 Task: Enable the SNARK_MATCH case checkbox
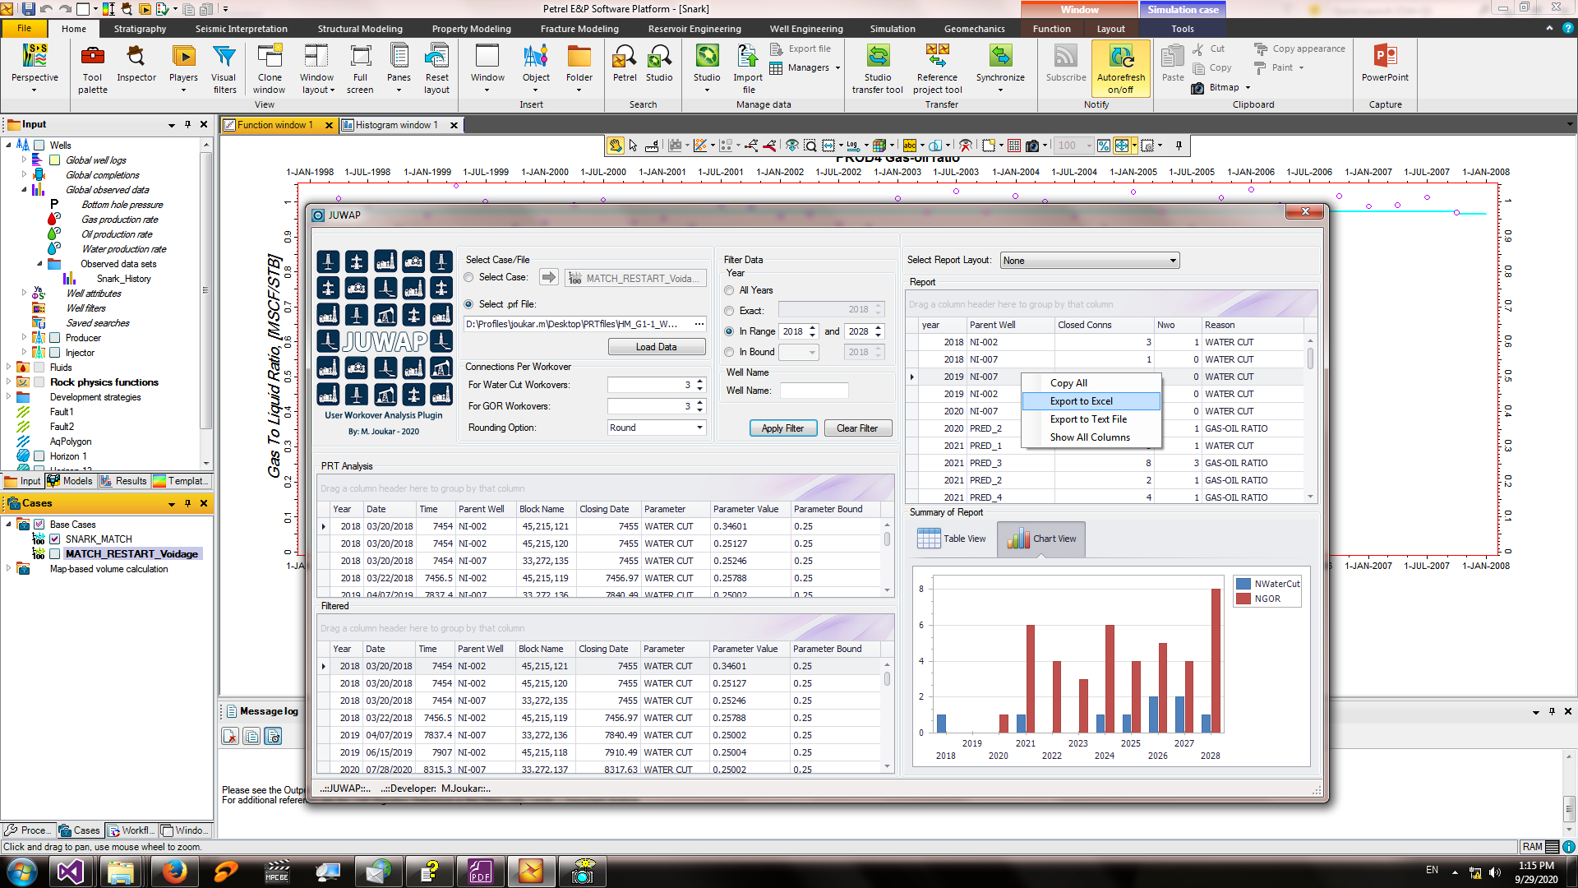54,539
